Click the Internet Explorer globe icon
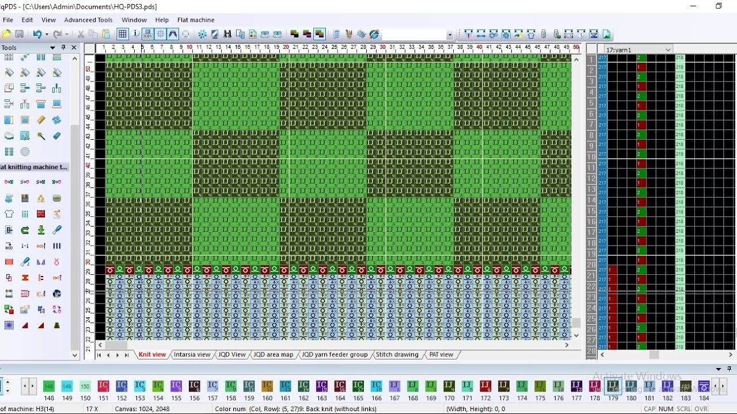Screen dimensions: 737x414 click(374, 34)
